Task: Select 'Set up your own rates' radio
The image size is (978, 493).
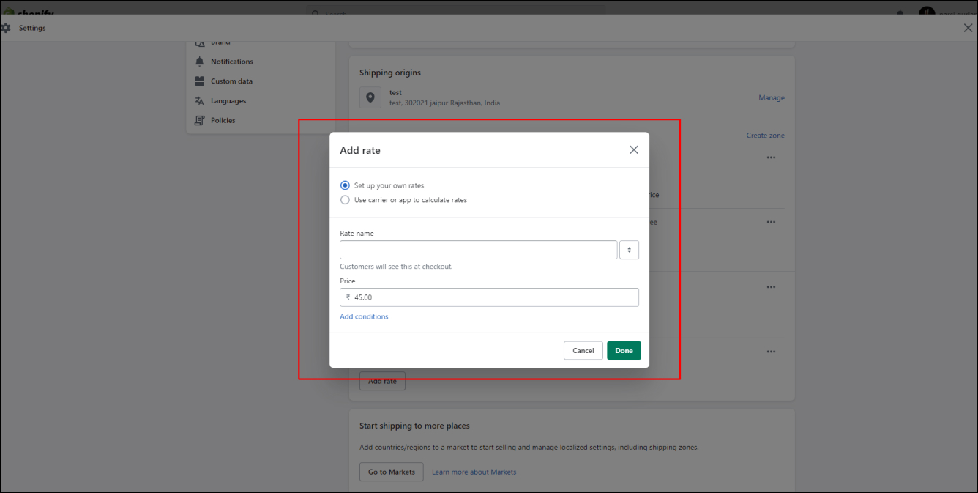Action: 346,185
